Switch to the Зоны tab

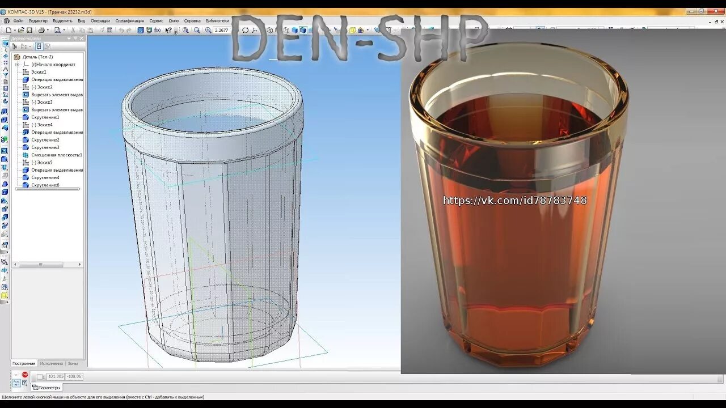click(x=73, y=363)
